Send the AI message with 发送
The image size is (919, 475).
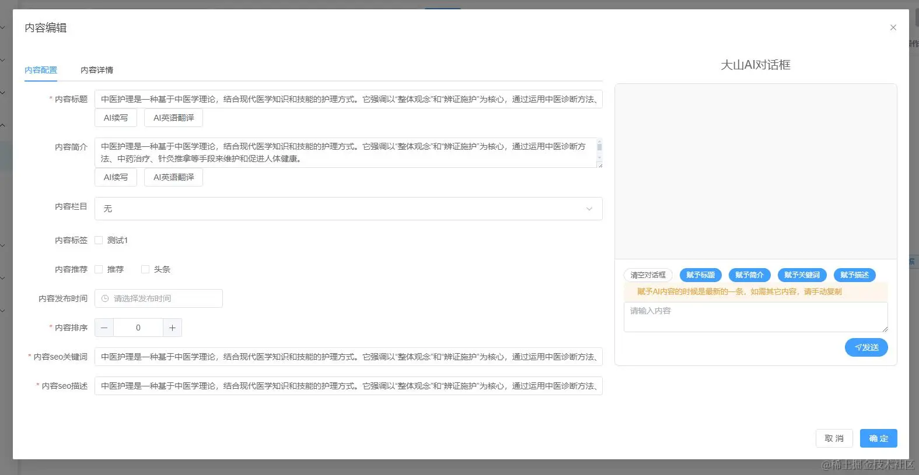tap(866, 347)
